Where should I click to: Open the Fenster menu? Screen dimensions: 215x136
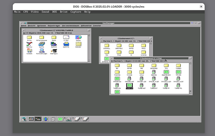tap(97, 26)
